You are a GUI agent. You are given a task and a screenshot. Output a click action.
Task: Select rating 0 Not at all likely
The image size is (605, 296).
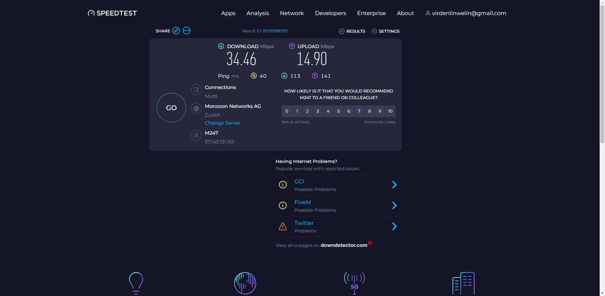click(x=286, y=111)
